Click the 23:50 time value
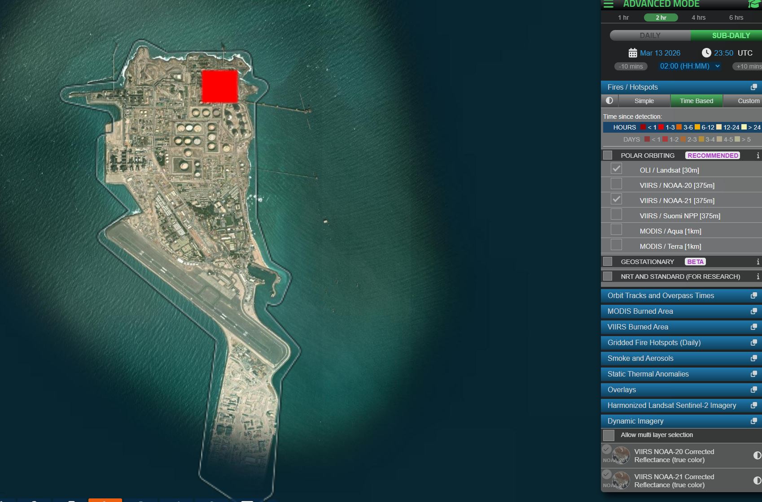 pos(723,53)
